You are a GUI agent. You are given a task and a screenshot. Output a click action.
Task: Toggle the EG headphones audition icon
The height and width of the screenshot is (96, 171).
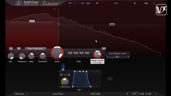click(x=65, y=75)
